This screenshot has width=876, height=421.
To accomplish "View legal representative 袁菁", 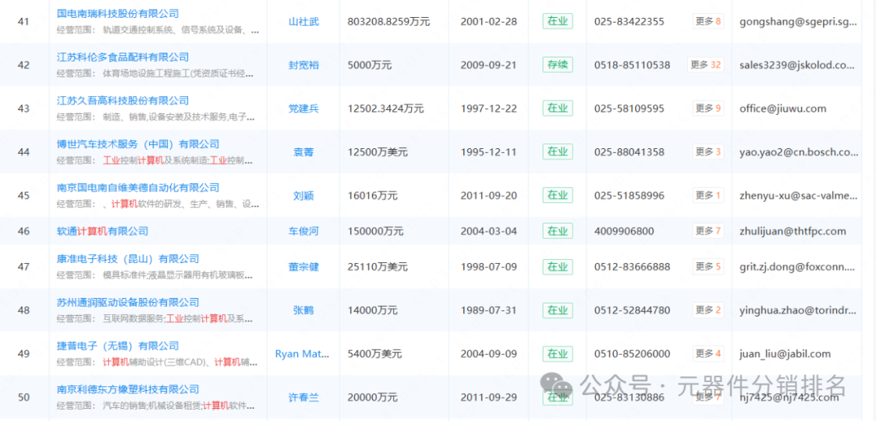I will point(303,152).
